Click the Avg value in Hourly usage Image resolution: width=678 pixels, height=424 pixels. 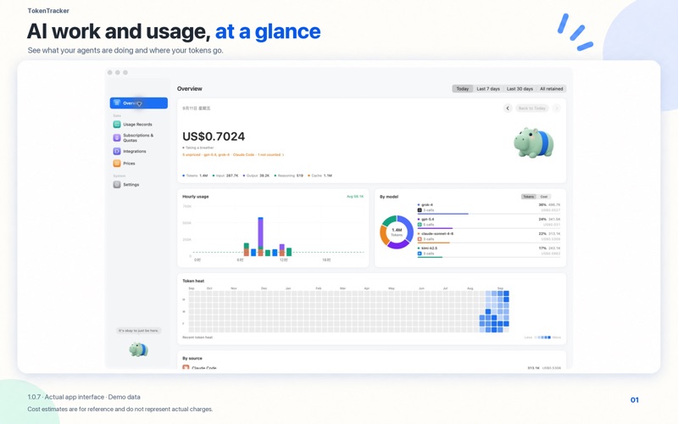pos(355,197)
